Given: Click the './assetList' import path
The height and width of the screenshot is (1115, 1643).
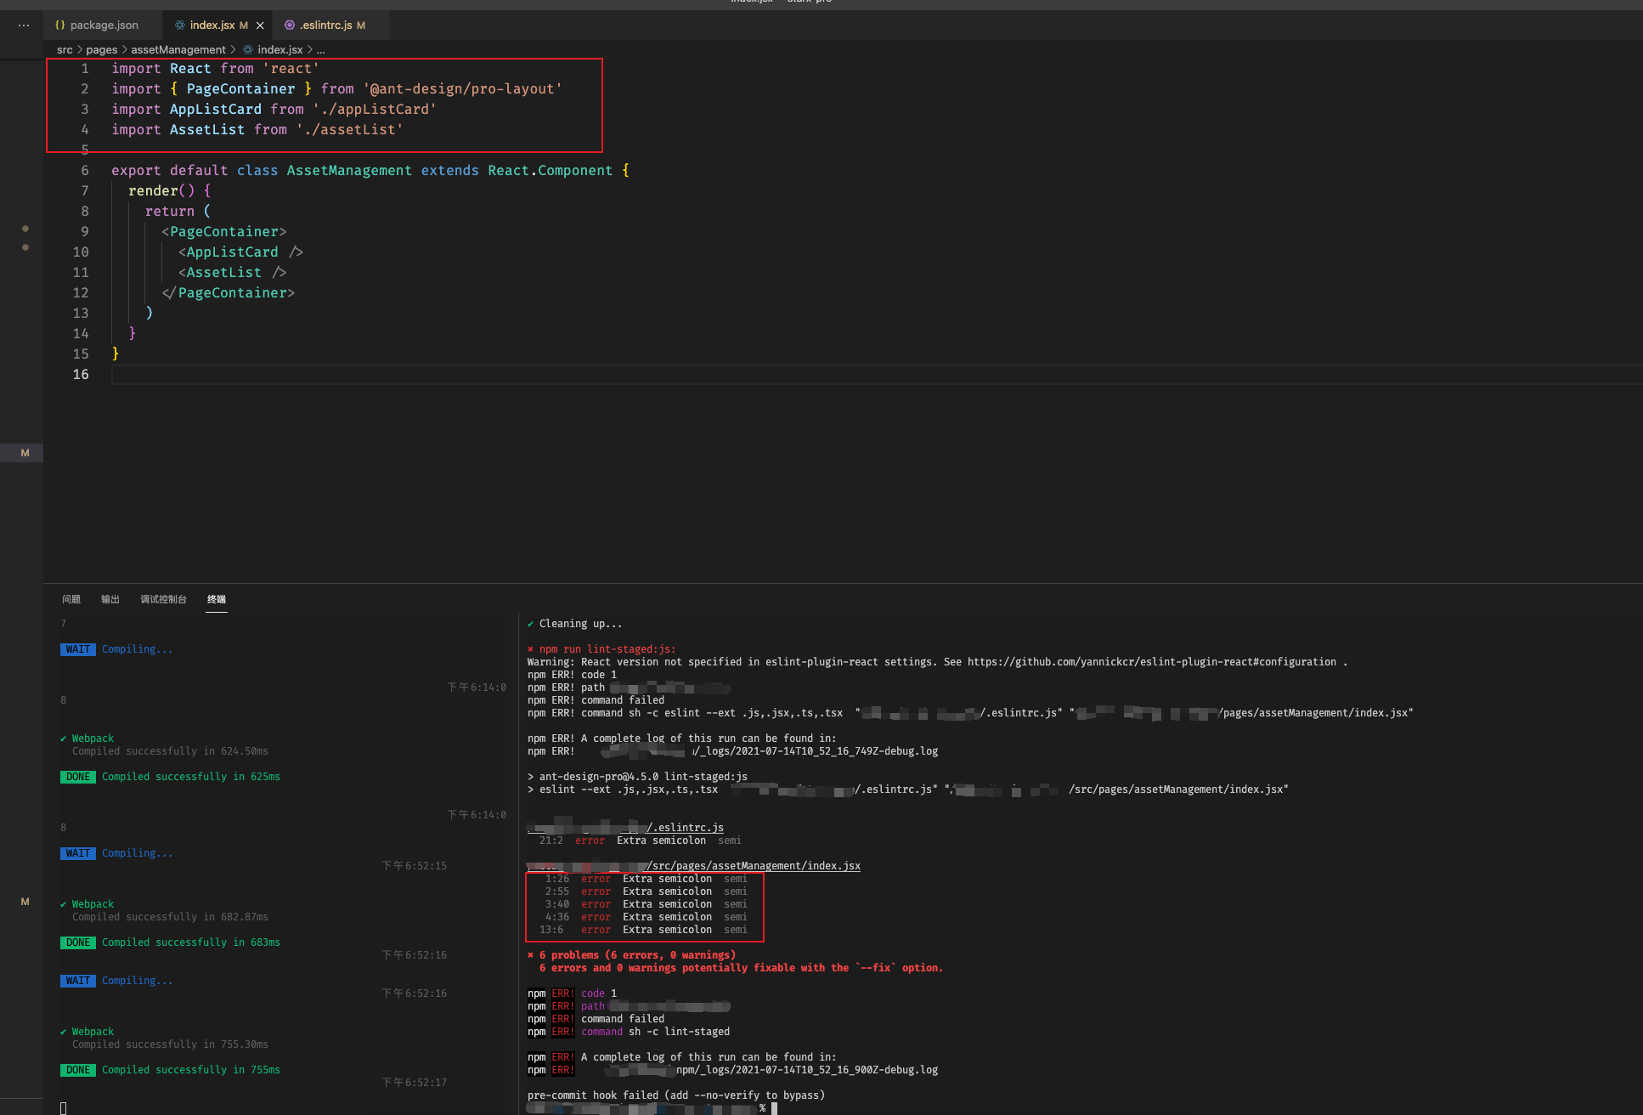Looking at the screenshot, I should [x=349, y=130].
